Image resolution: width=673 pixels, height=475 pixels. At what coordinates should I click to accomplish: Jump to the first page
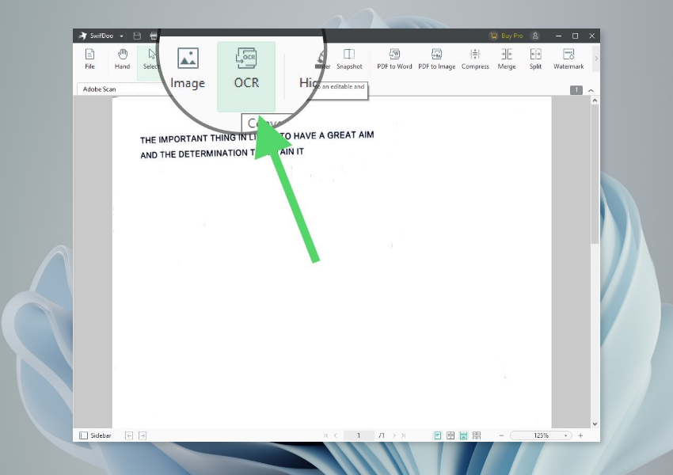(325, 435)
